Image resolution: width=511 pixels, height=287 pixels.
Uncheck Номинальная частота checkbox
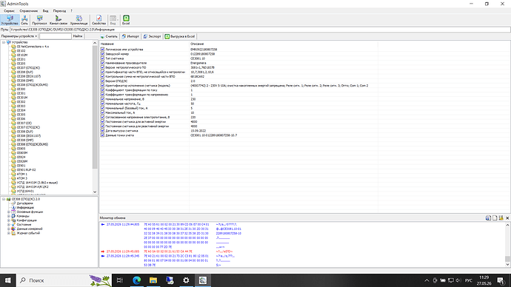(102, 104)
